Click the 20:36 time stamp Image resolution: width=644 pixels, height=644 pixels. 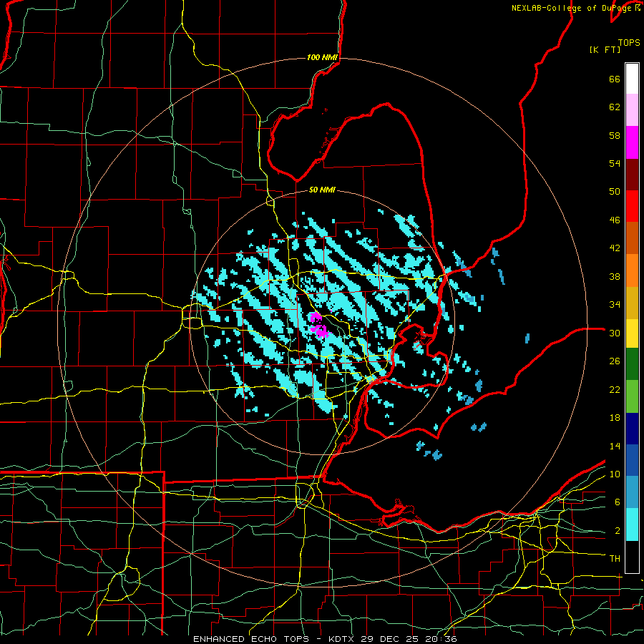point(441,639)
